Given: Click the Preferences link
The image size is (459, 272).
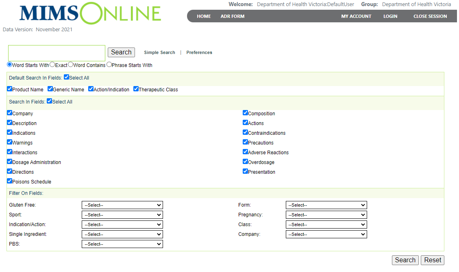Looking at the screenshot, I should coord(199,52).
